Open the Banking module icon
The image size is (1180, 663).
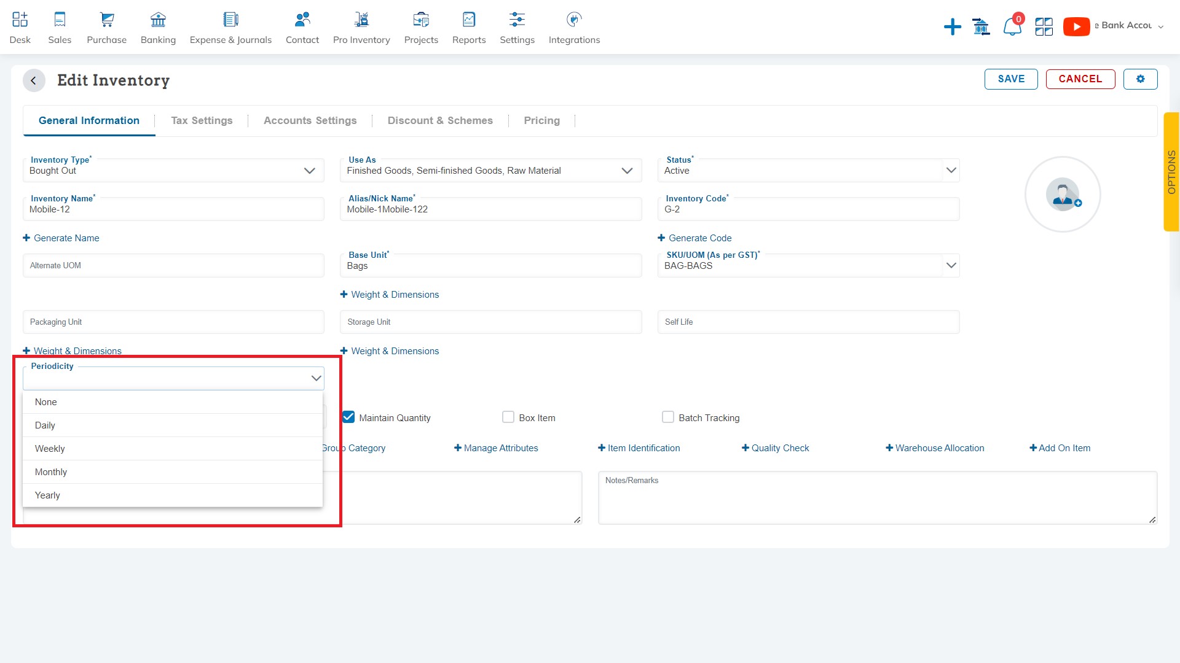pos(158,20)
